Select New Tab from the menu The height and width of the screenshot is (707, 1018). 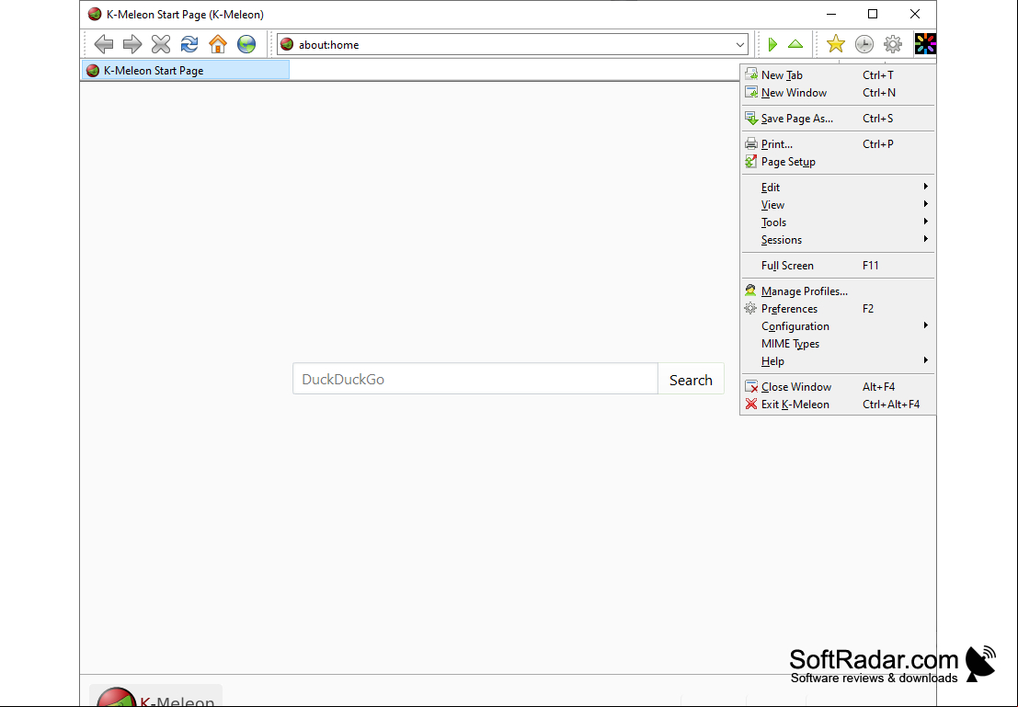coord(838,74)
